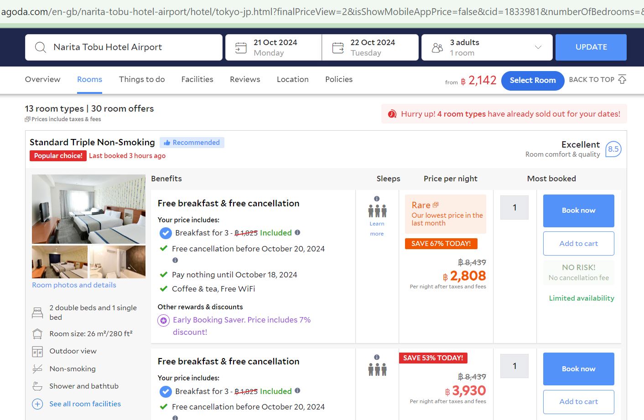The height and width of the screenshot is (420, 644).
Task: Click the search magnifier icon
Action: coord(41,47)
